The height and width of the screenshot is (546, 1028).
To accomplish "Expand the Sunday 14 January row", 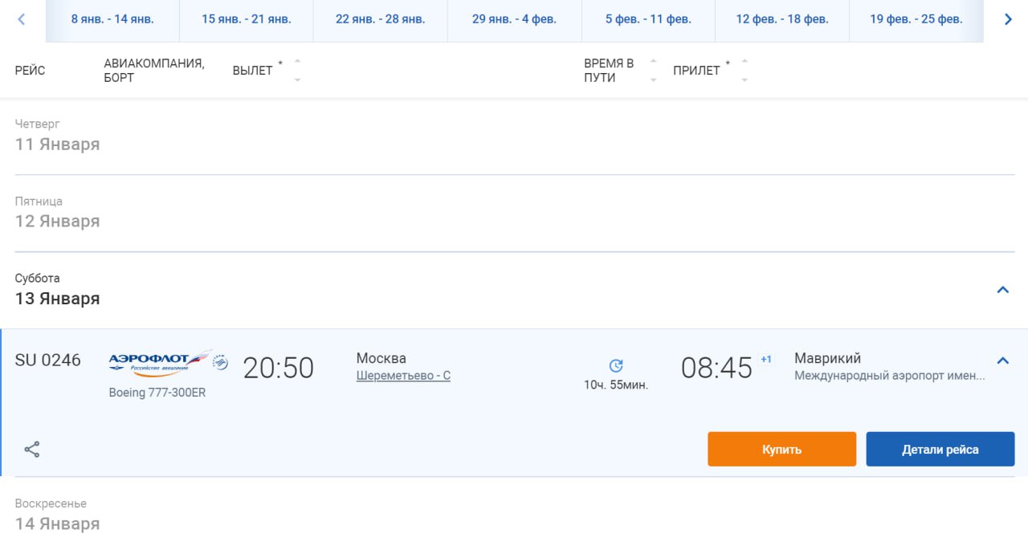I will [x=58, y=515].
